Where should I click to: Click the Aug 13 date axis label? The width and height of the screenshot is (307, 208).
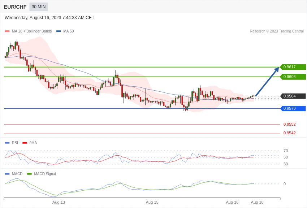click(x=59, y=202)
